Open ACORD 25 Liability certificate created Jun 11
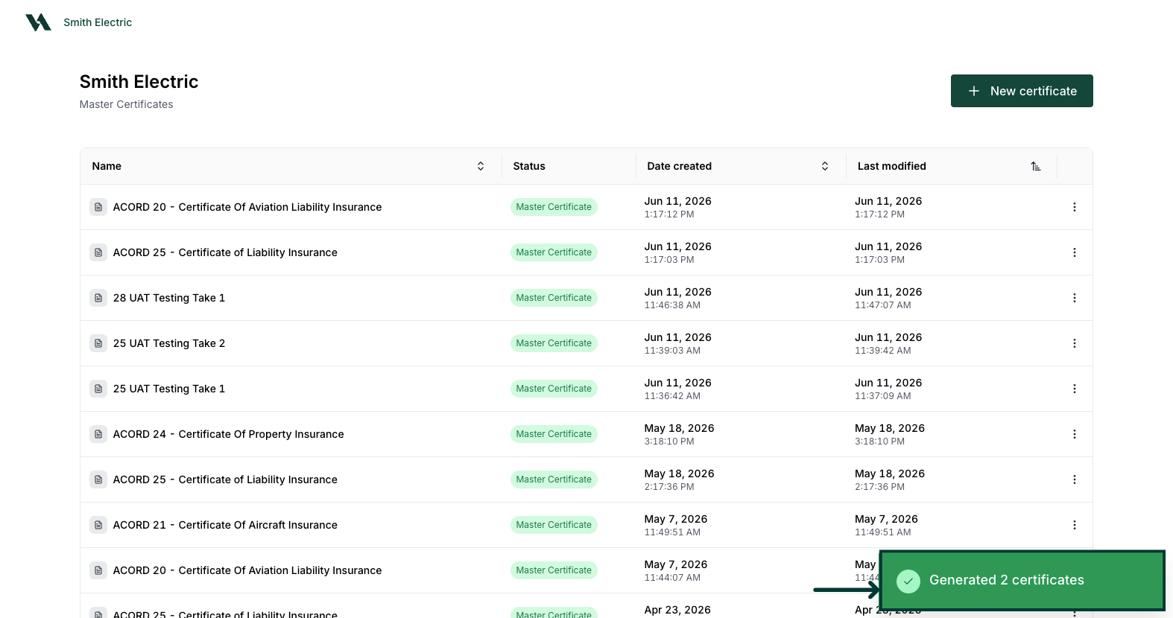Image resolution: width=1173 pixels, height=618 pixels. coord(225,252)
